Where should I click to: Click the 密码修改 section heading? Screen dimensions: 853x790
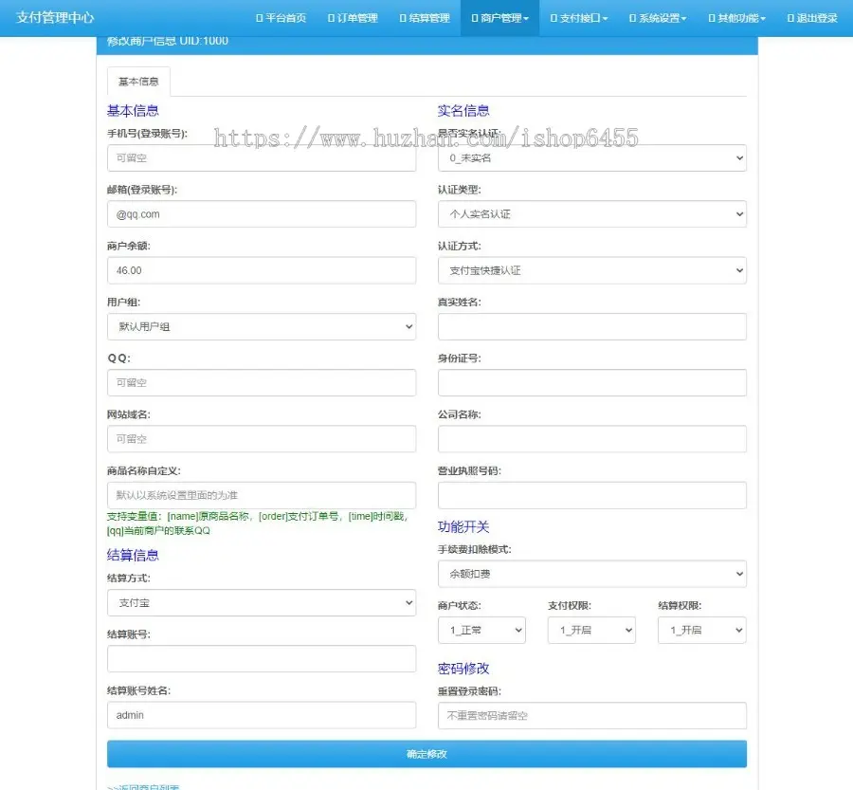pos(463,669)
